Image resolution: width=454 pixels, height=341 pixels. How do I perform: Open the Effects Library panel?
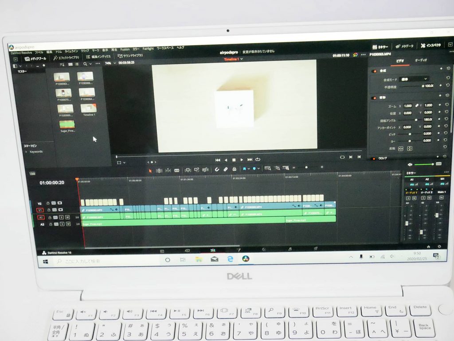tap(67, 58)
